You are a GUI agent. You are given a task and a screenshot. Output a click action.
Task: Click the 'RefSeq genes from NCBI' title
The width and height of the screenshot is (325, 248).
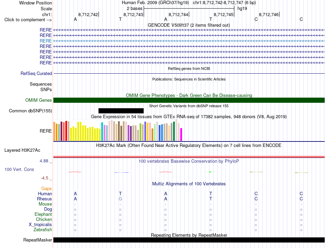(189, 69)
